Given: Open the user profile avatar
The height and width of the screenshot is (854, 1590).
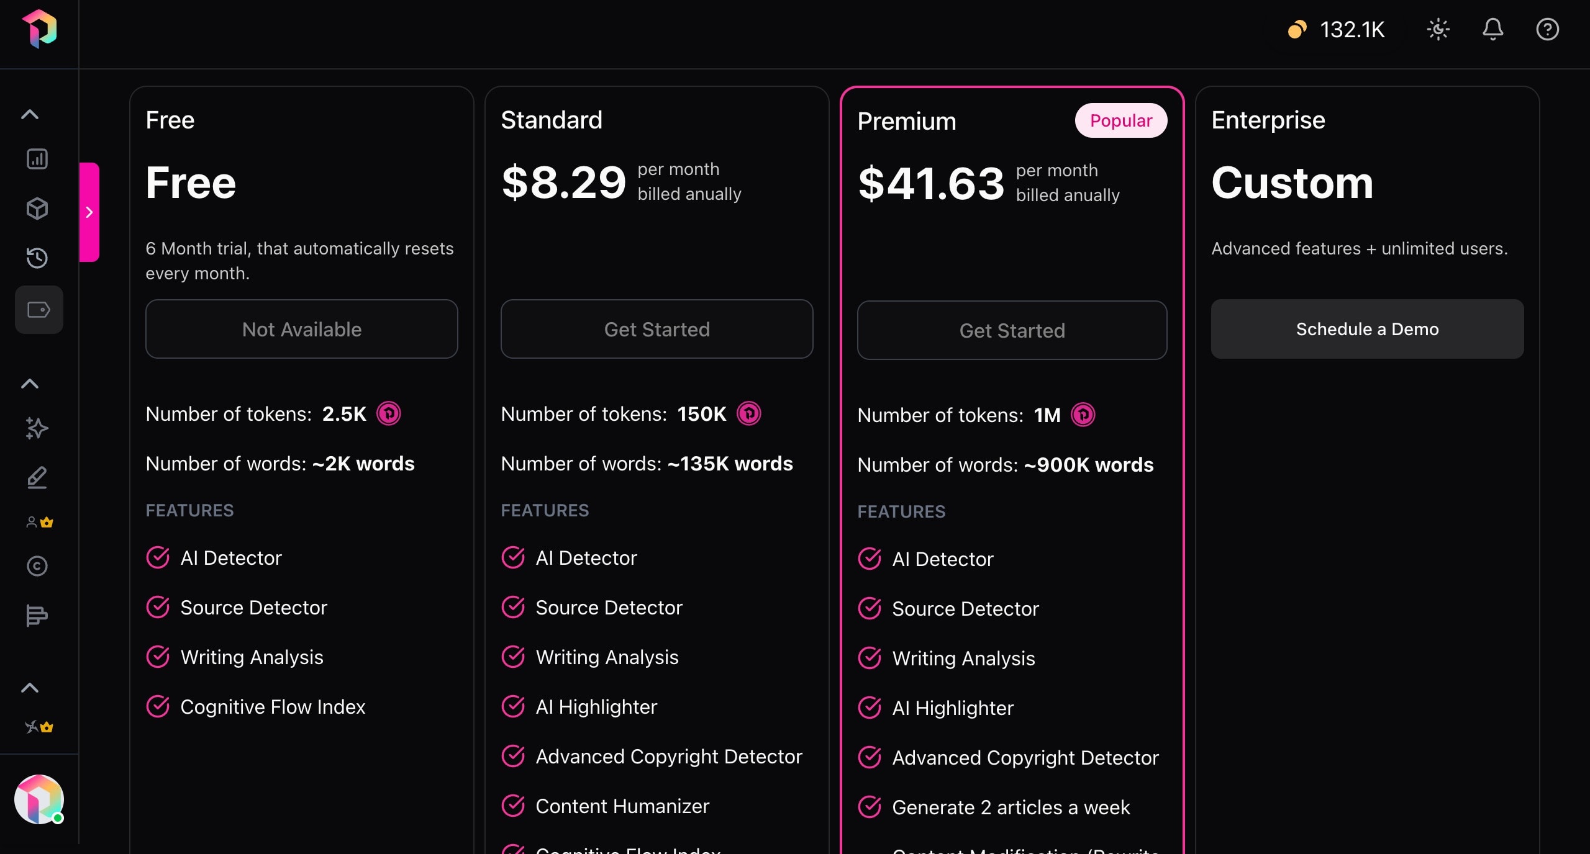Looking at the screenshot, I should [x=39, y=799].
